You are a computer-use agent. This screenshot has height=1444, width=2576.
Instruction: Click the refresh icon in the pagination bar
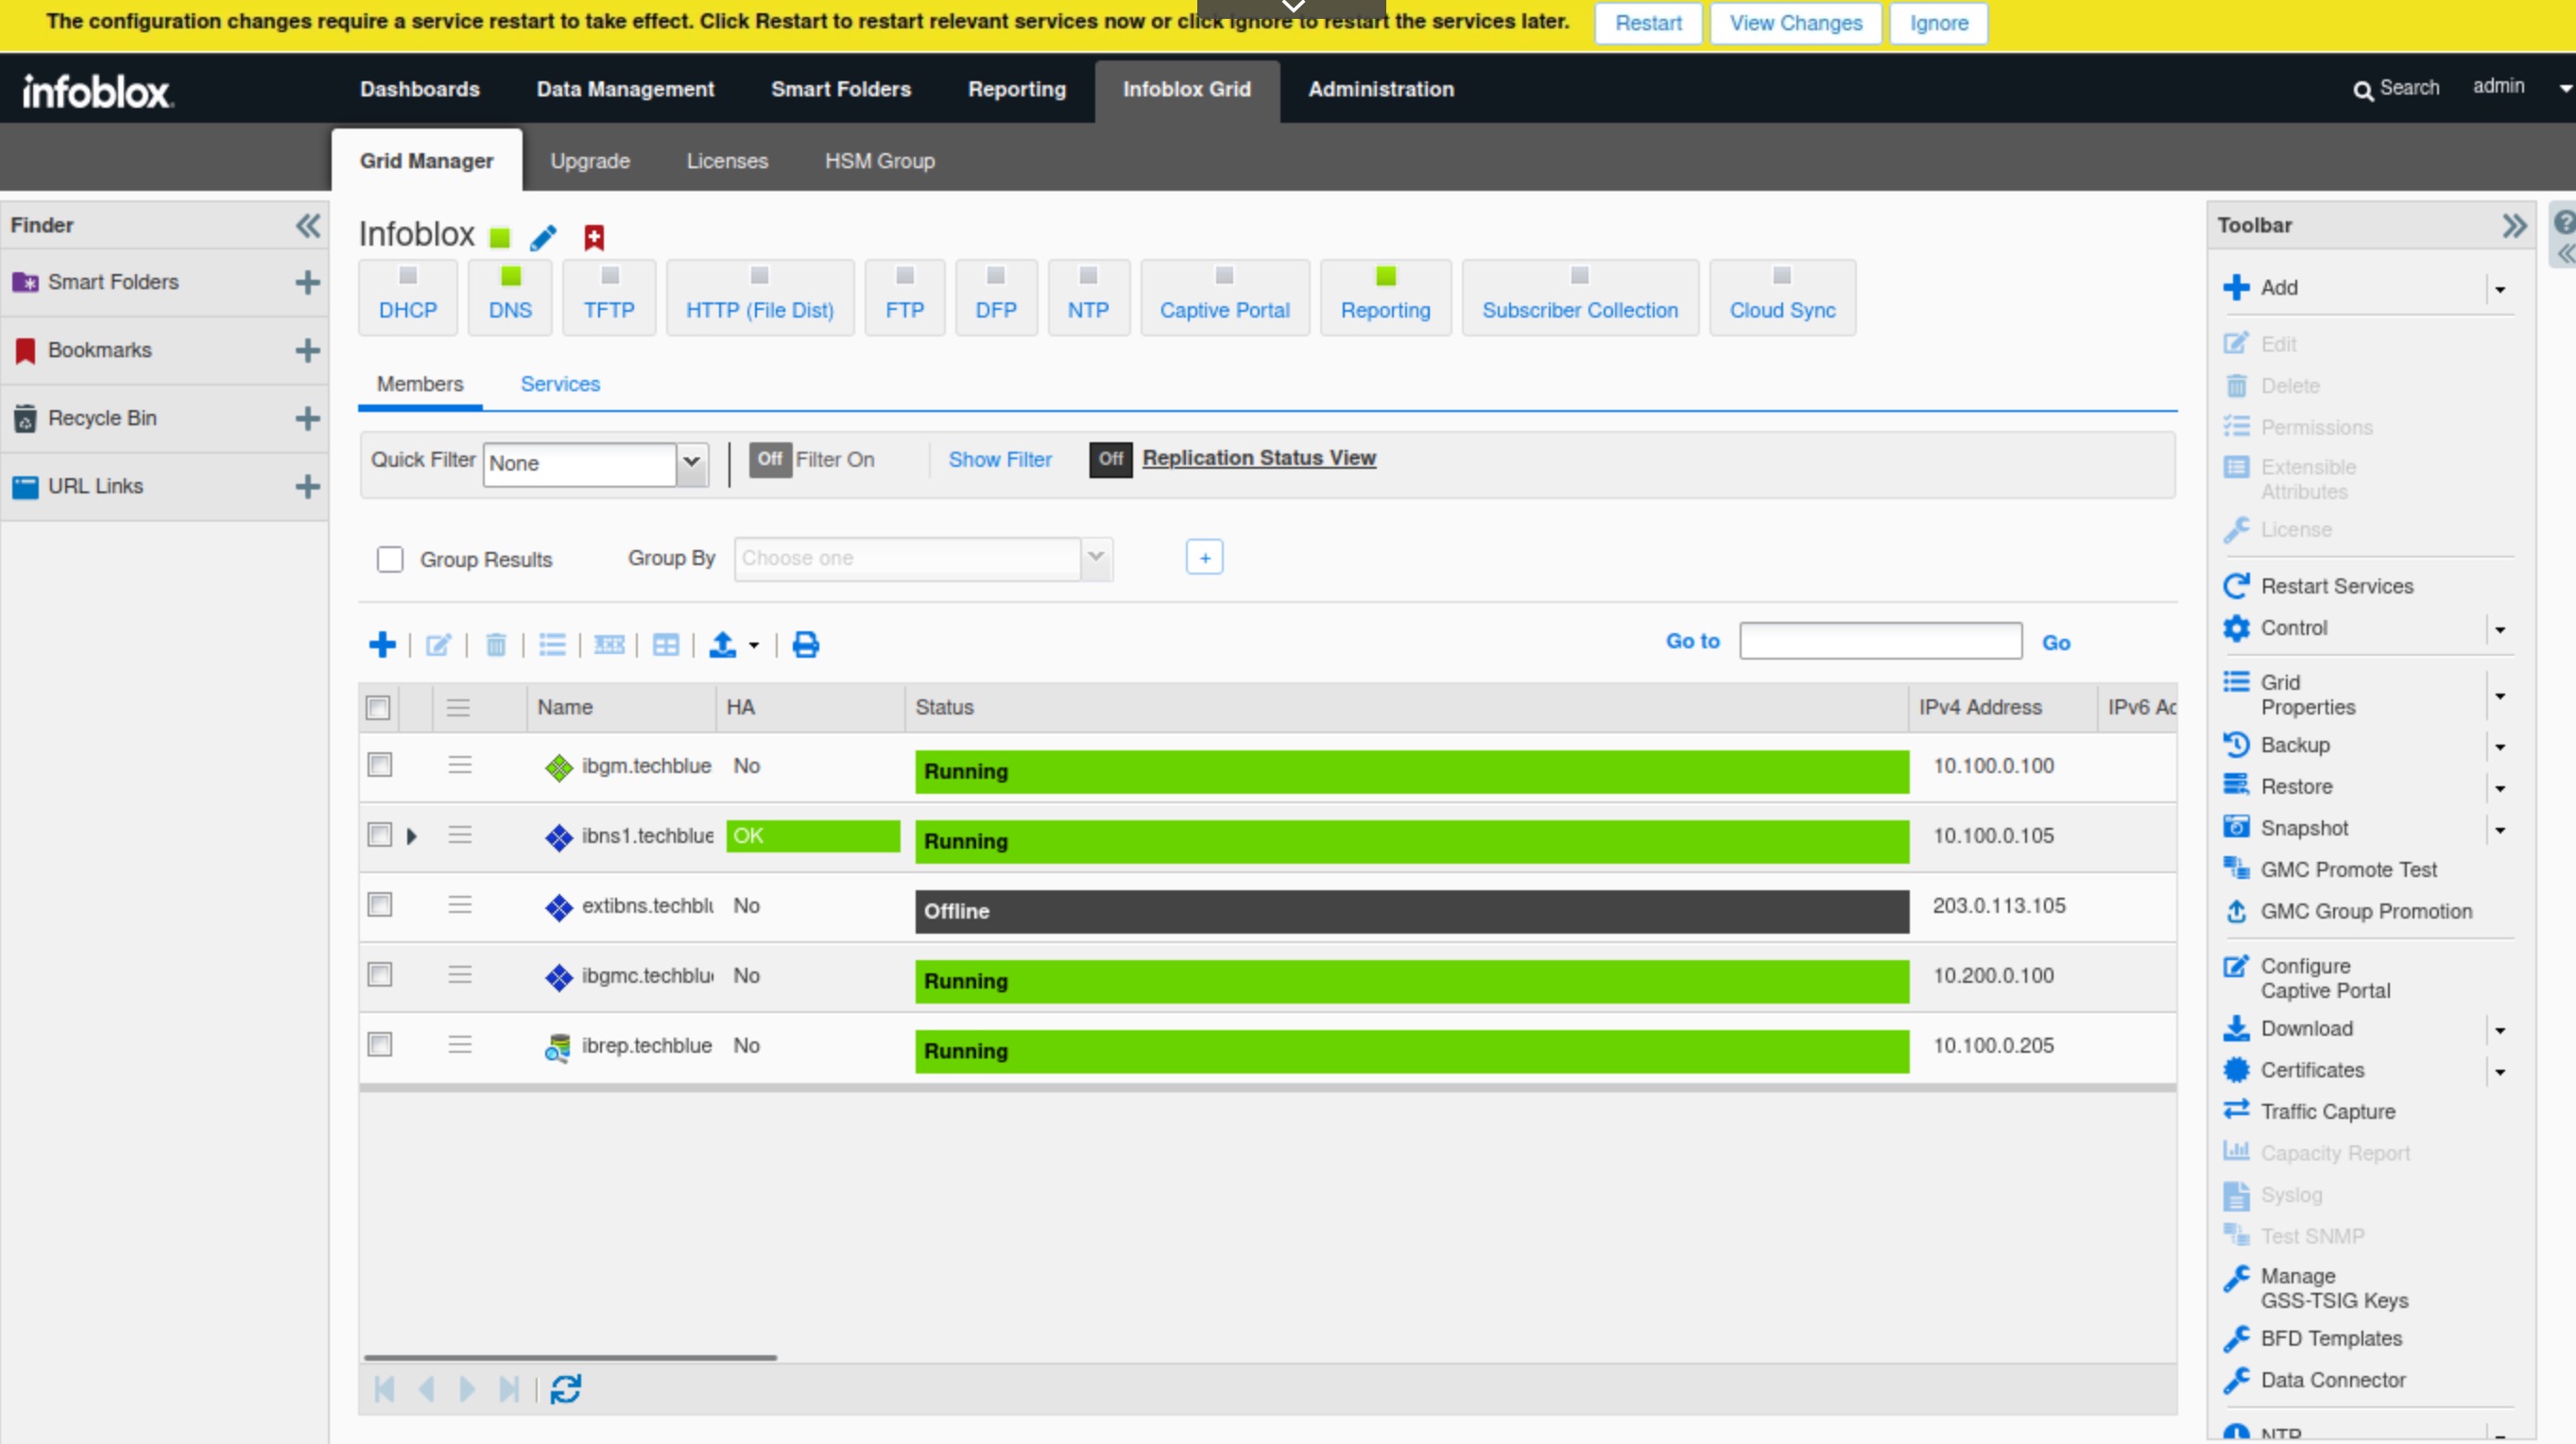[565, 1389]
